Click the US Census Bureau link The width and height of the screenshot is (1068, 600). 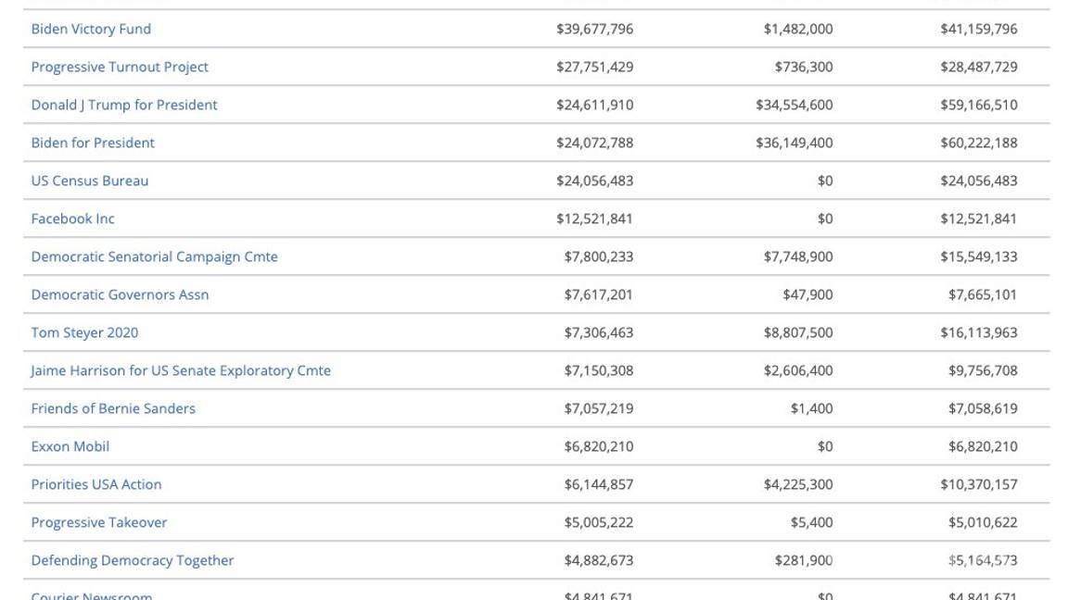[x=89, y=181]
